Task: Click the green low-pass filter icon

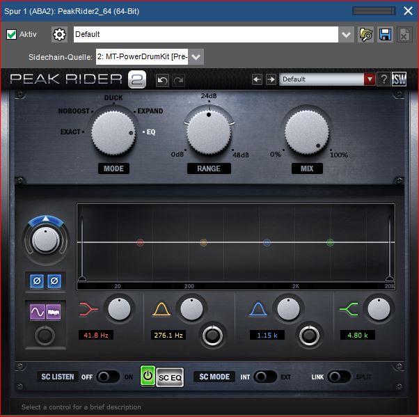Action: (349, 310)
